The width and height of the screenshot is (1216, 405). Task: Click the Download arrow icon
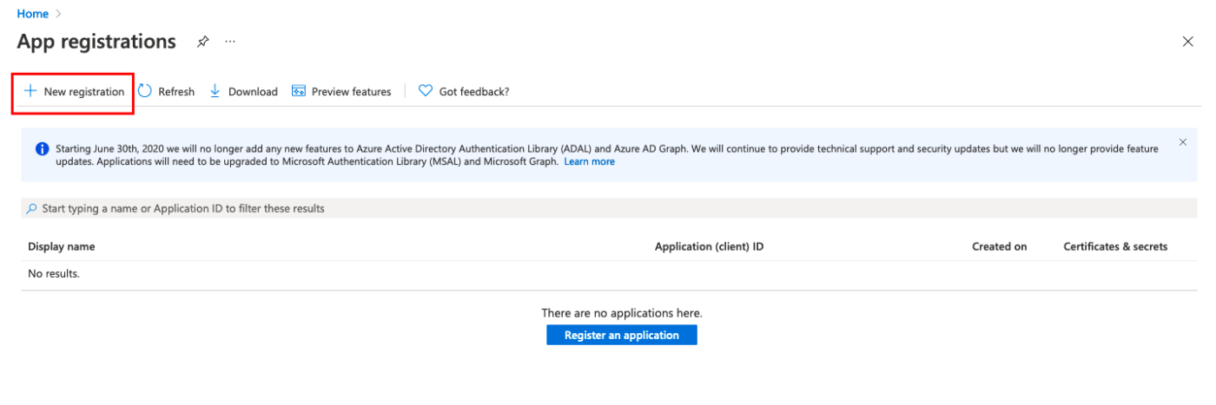215,91
